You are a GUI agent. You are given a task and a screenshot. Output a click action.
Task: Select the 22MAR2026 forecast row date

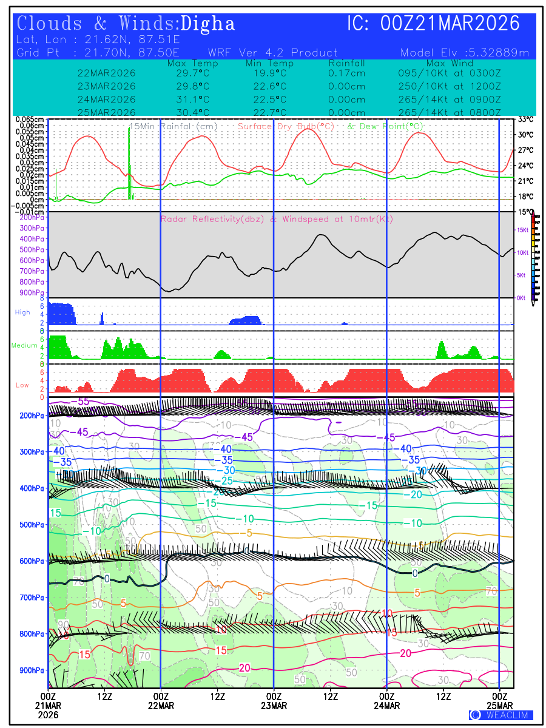[107, 73]
